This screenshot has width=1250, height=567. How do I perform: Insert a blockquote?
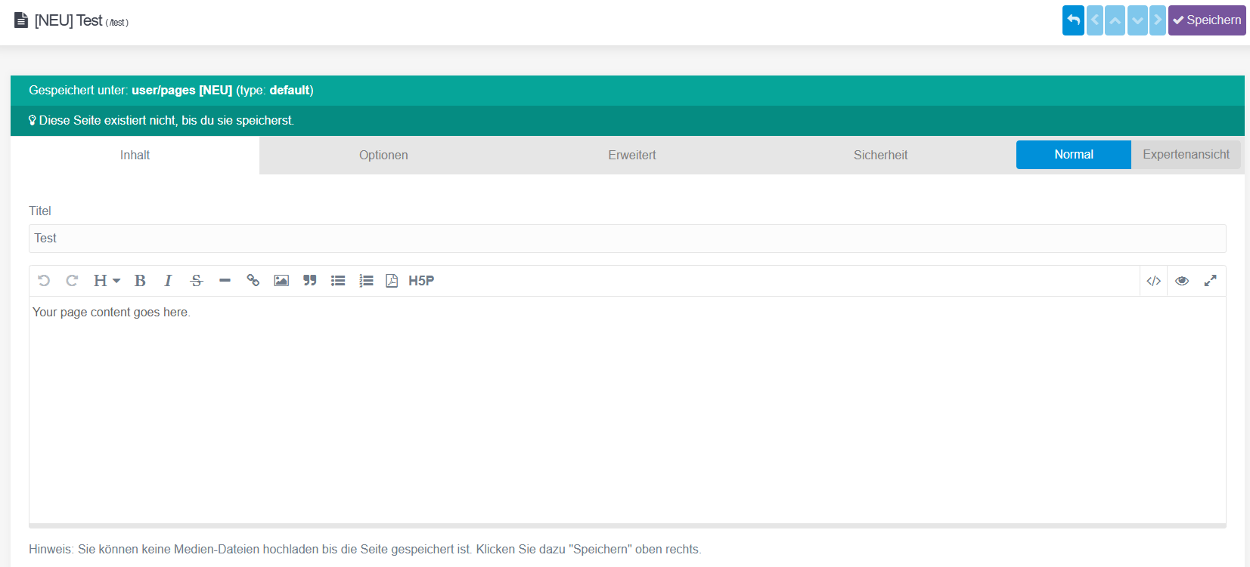310,281
